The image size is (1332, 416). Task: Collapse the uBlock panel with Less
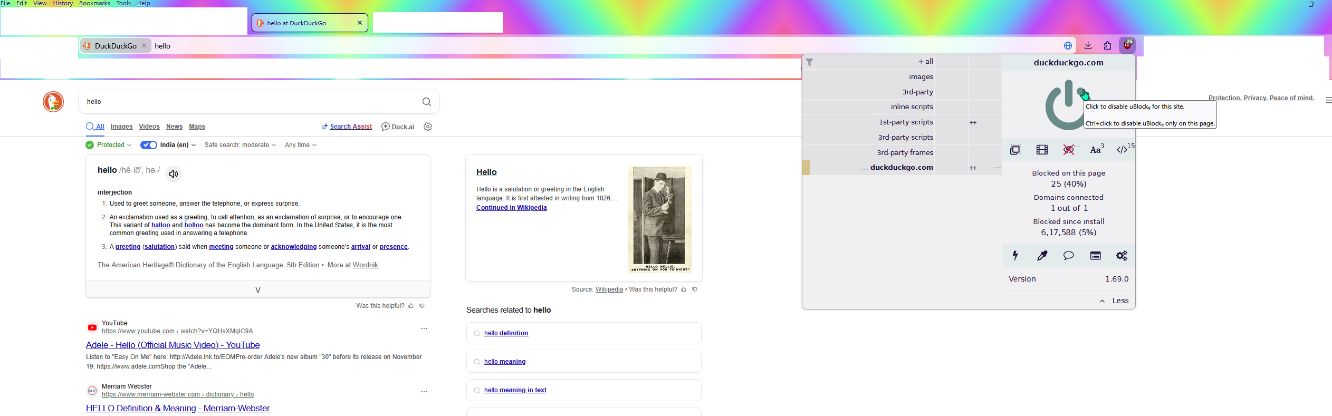click(x=1115, y=301)
